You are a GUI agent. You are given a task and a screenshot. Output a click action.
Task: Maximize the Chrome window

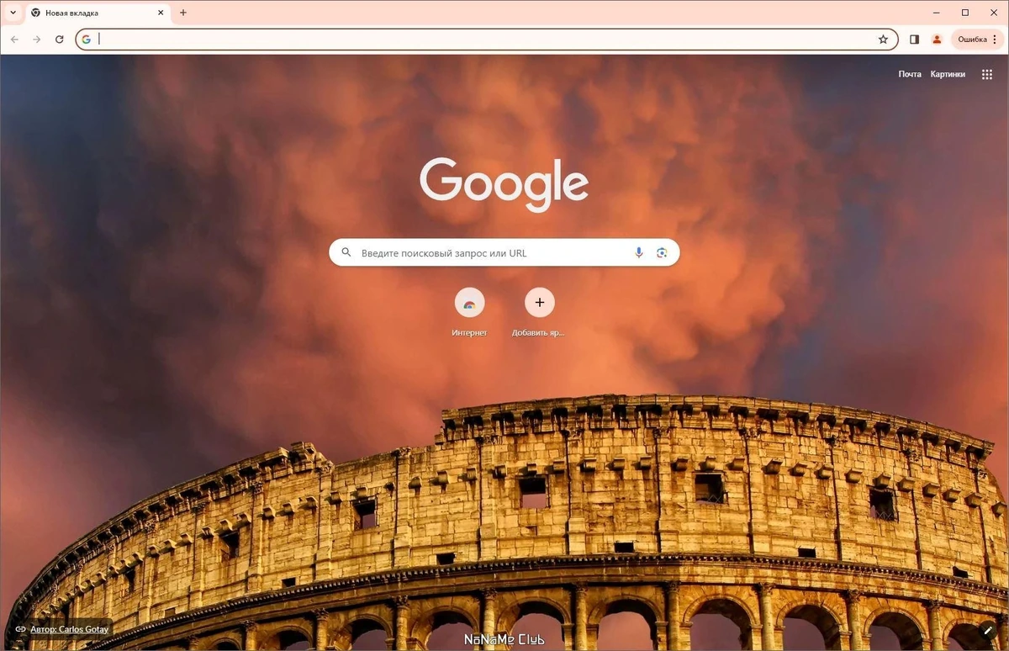point(965,13)
